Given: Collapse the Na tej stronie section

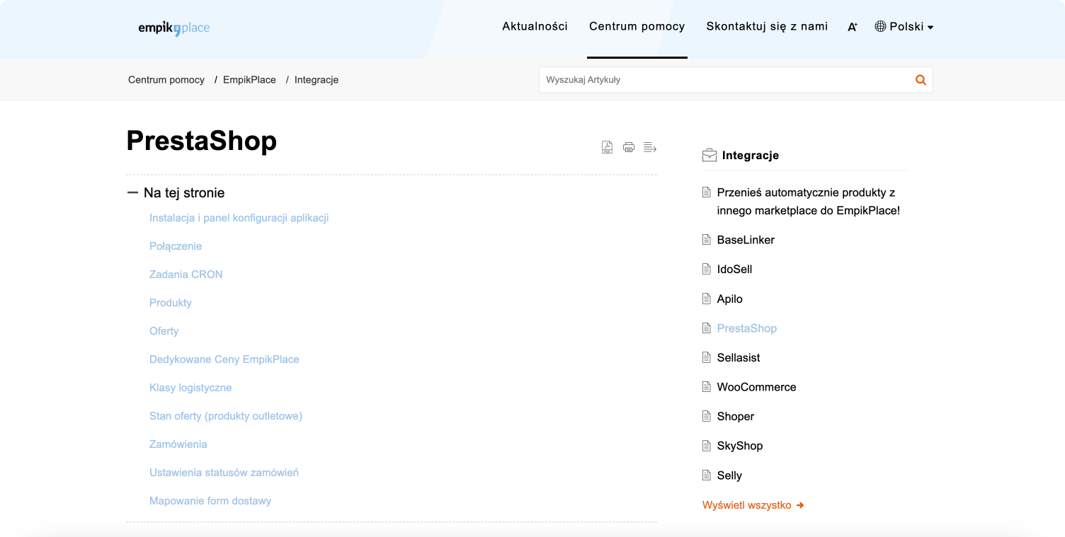Looking at the screenshot, I should (x=132, y=192).
